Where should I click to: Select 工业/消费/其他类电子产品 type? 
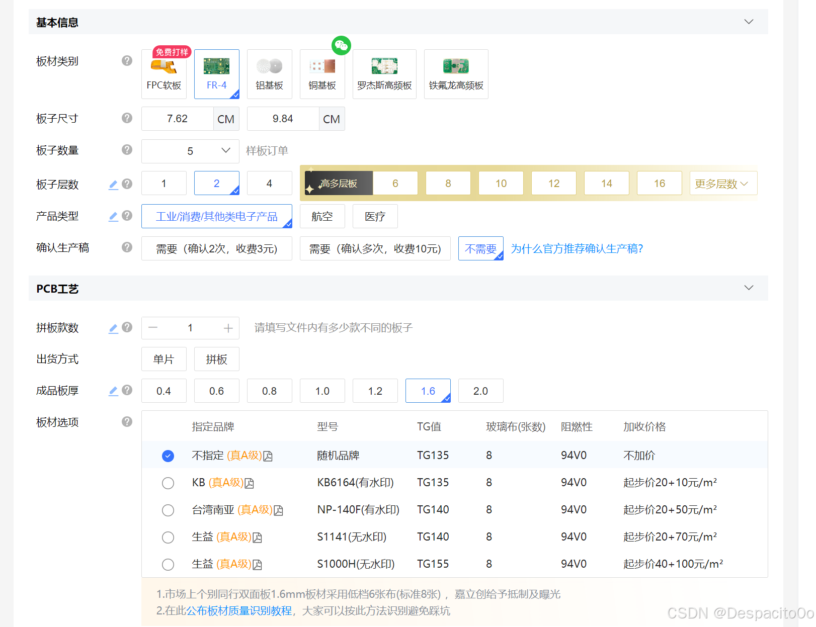click(217, 216)
